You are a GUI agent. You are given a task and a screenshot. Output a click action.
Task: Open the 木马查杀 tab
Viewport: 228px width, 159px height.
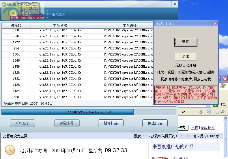[x=21, y=14]
